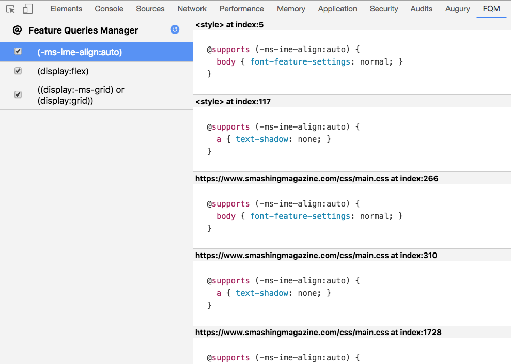Image resolution: width=511 pixels, height=364 pixels.
Task: Go to the Memory tab
Action: (291, 9)
